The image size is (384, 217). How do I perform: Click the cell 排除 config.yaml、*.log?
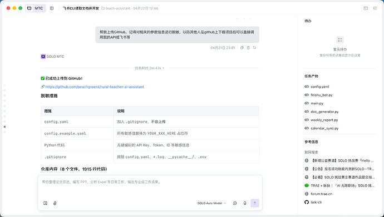click(186, 157)
